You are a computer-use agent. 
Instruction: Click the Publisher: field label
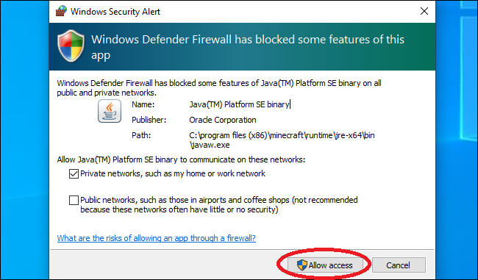[149, 120]
